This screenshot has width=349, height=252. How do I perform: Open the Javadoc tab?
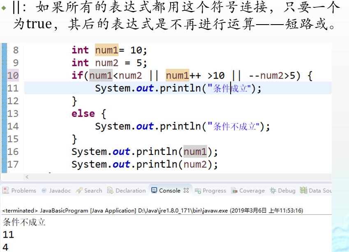pyautogui.click(x=56, y=191)
